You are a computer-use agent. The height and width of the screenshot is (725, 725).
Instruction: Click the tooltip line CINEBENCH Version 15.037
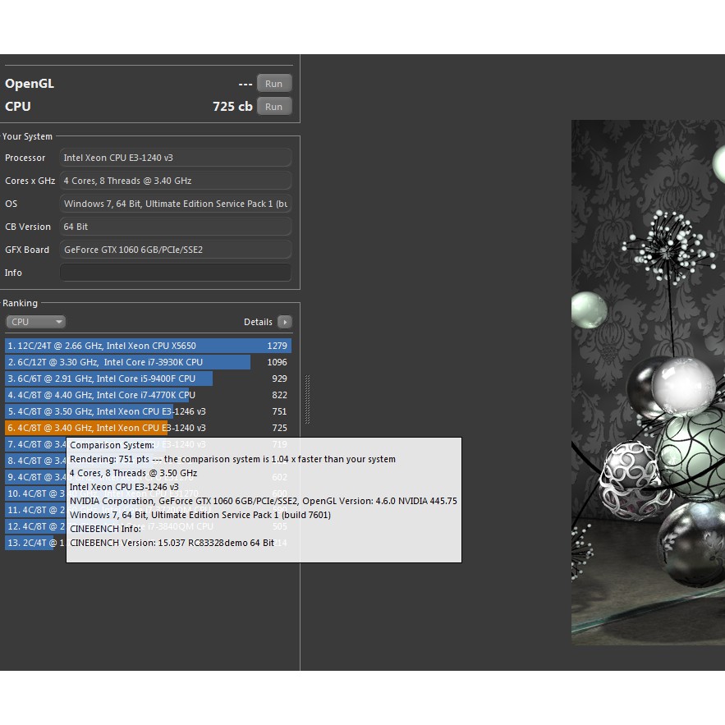click(x=172, y=543)
